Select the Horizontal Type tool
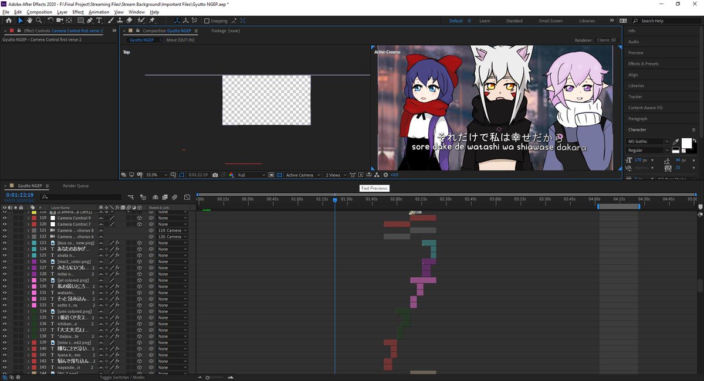704x381 pixels. [x=99, y=21]
